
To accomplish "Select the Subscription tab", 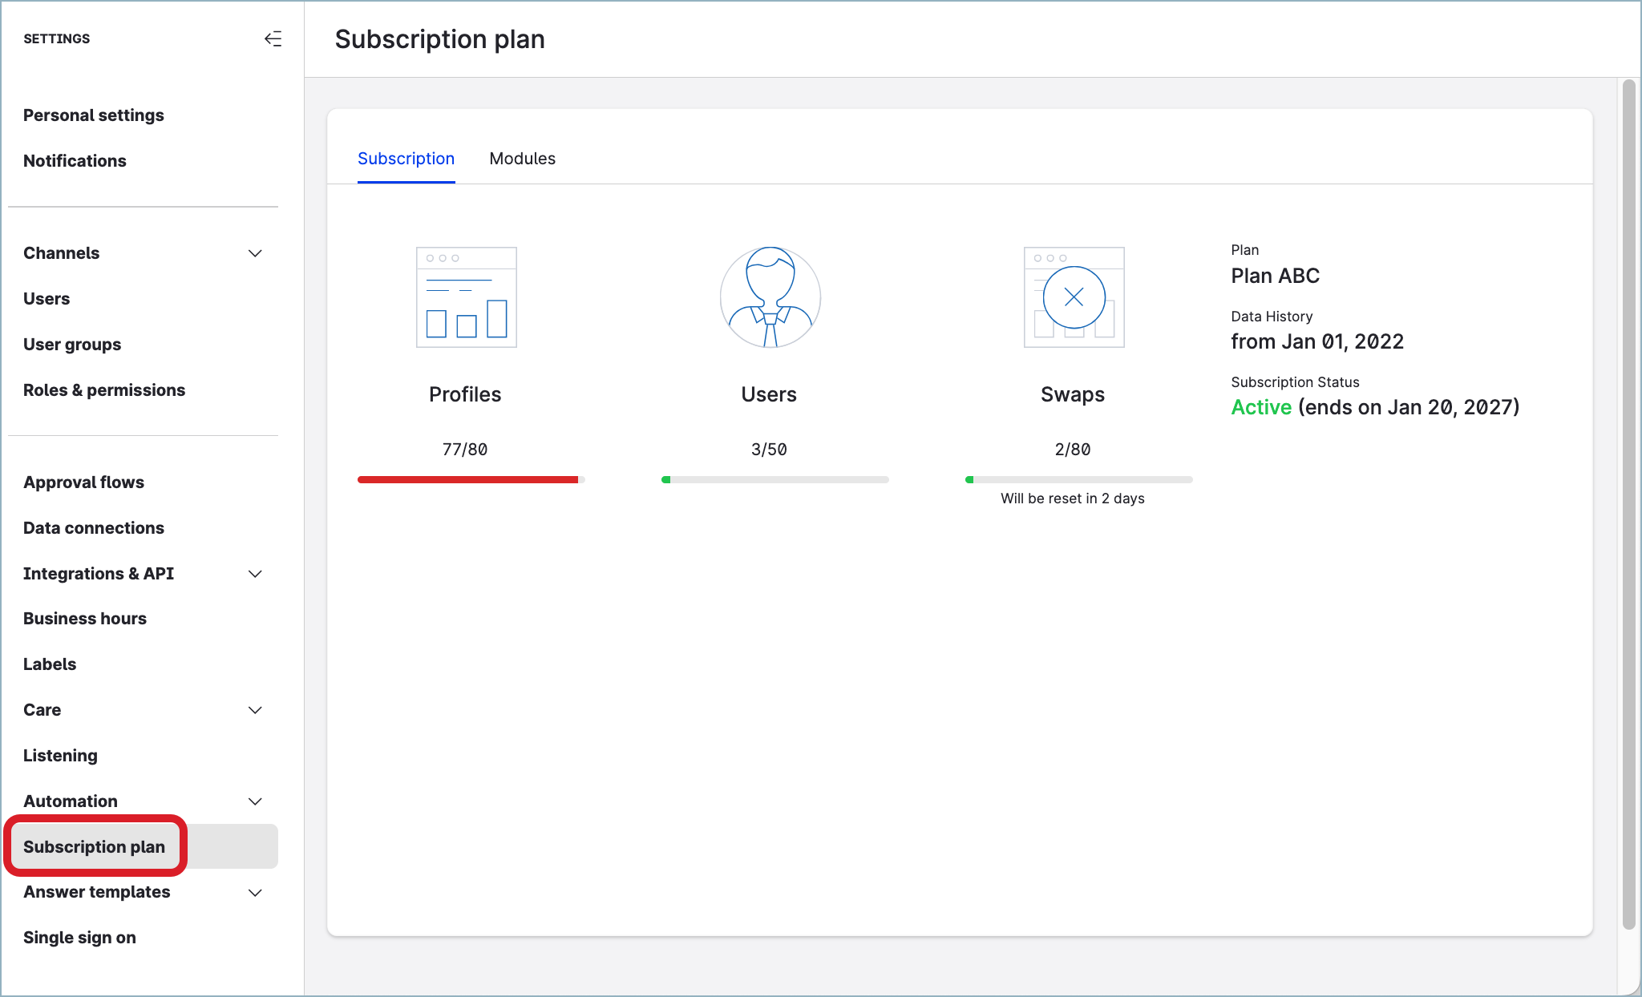I will pos(406,159).
